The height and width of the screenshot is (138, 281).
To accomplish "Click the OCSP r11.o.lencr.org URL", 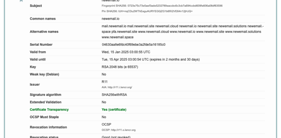I will click(x=123, y=130).
